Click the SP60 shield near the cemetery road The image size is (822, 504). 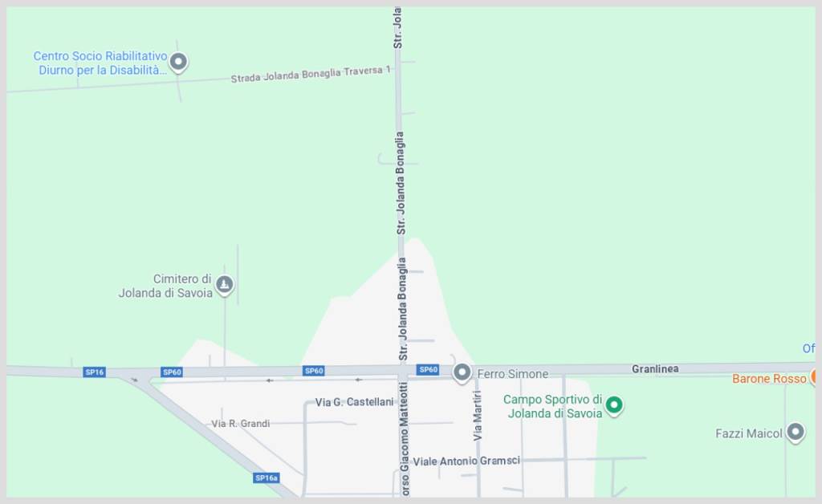172,372
